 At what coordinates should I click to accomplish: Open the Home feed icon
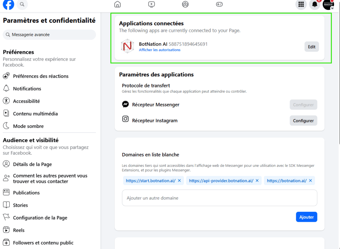[117, 4]
